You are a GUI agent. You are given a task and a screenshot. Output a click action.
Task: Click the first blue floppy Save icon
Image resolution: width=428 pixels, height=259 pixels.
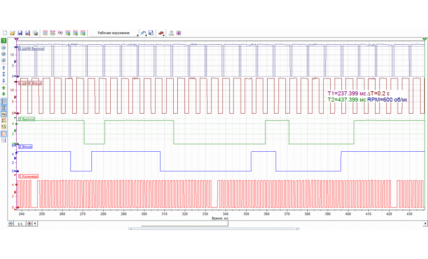tap(20, 33)
